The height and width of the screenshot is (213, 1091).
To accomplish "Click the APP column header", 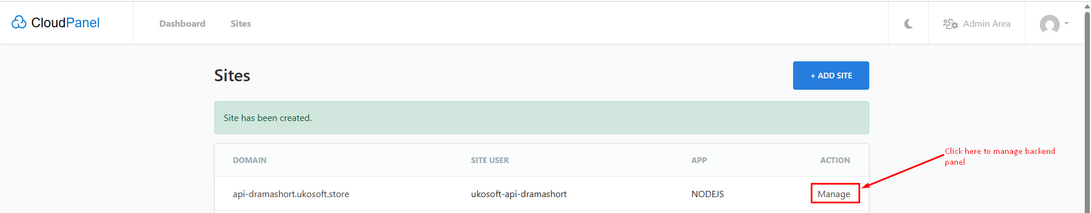I will (699, 160).
